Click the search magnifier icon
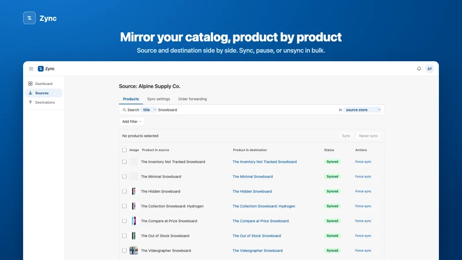The image size is (462, 260). click(124, 110)
